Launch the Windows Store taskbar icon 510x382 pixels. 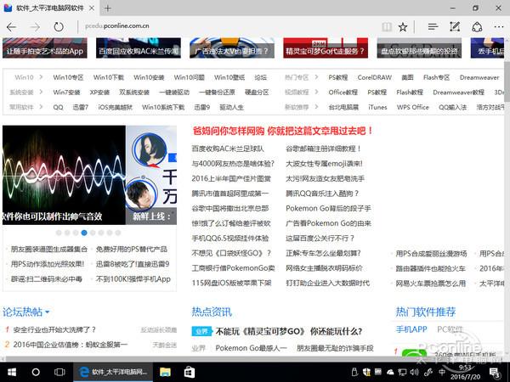190,372
